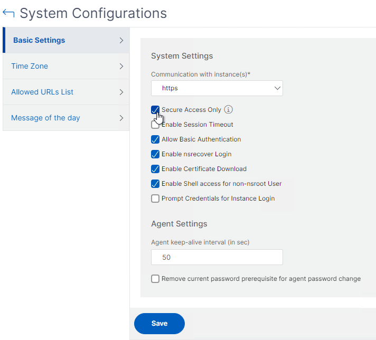Click the Agent keep-alive interval field
The image size is (376, 340).
[x=217, y=257]
